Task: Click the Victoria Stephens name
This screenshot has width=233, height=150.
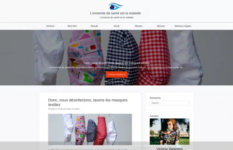Action: coord(170,149)
